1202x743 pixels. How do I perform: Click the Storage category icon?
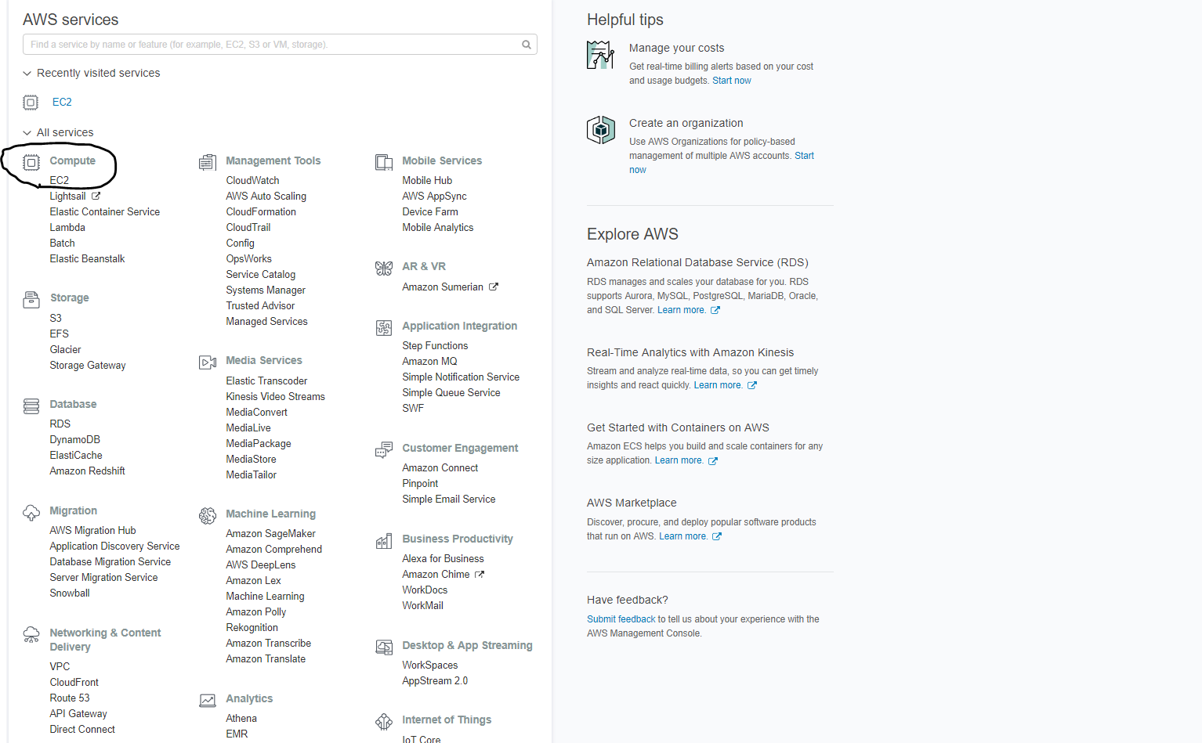tap(31, 299)
